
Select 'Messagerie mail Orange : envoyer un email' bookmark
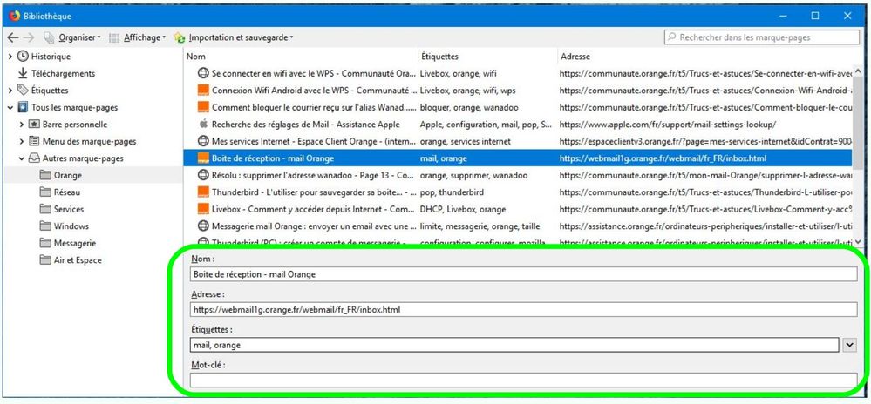pos(314,226)
